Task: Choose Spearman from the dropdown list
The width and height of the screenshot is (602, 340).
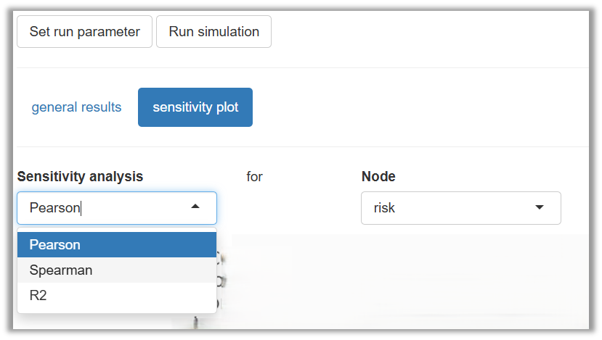Action: pos(116,270)
